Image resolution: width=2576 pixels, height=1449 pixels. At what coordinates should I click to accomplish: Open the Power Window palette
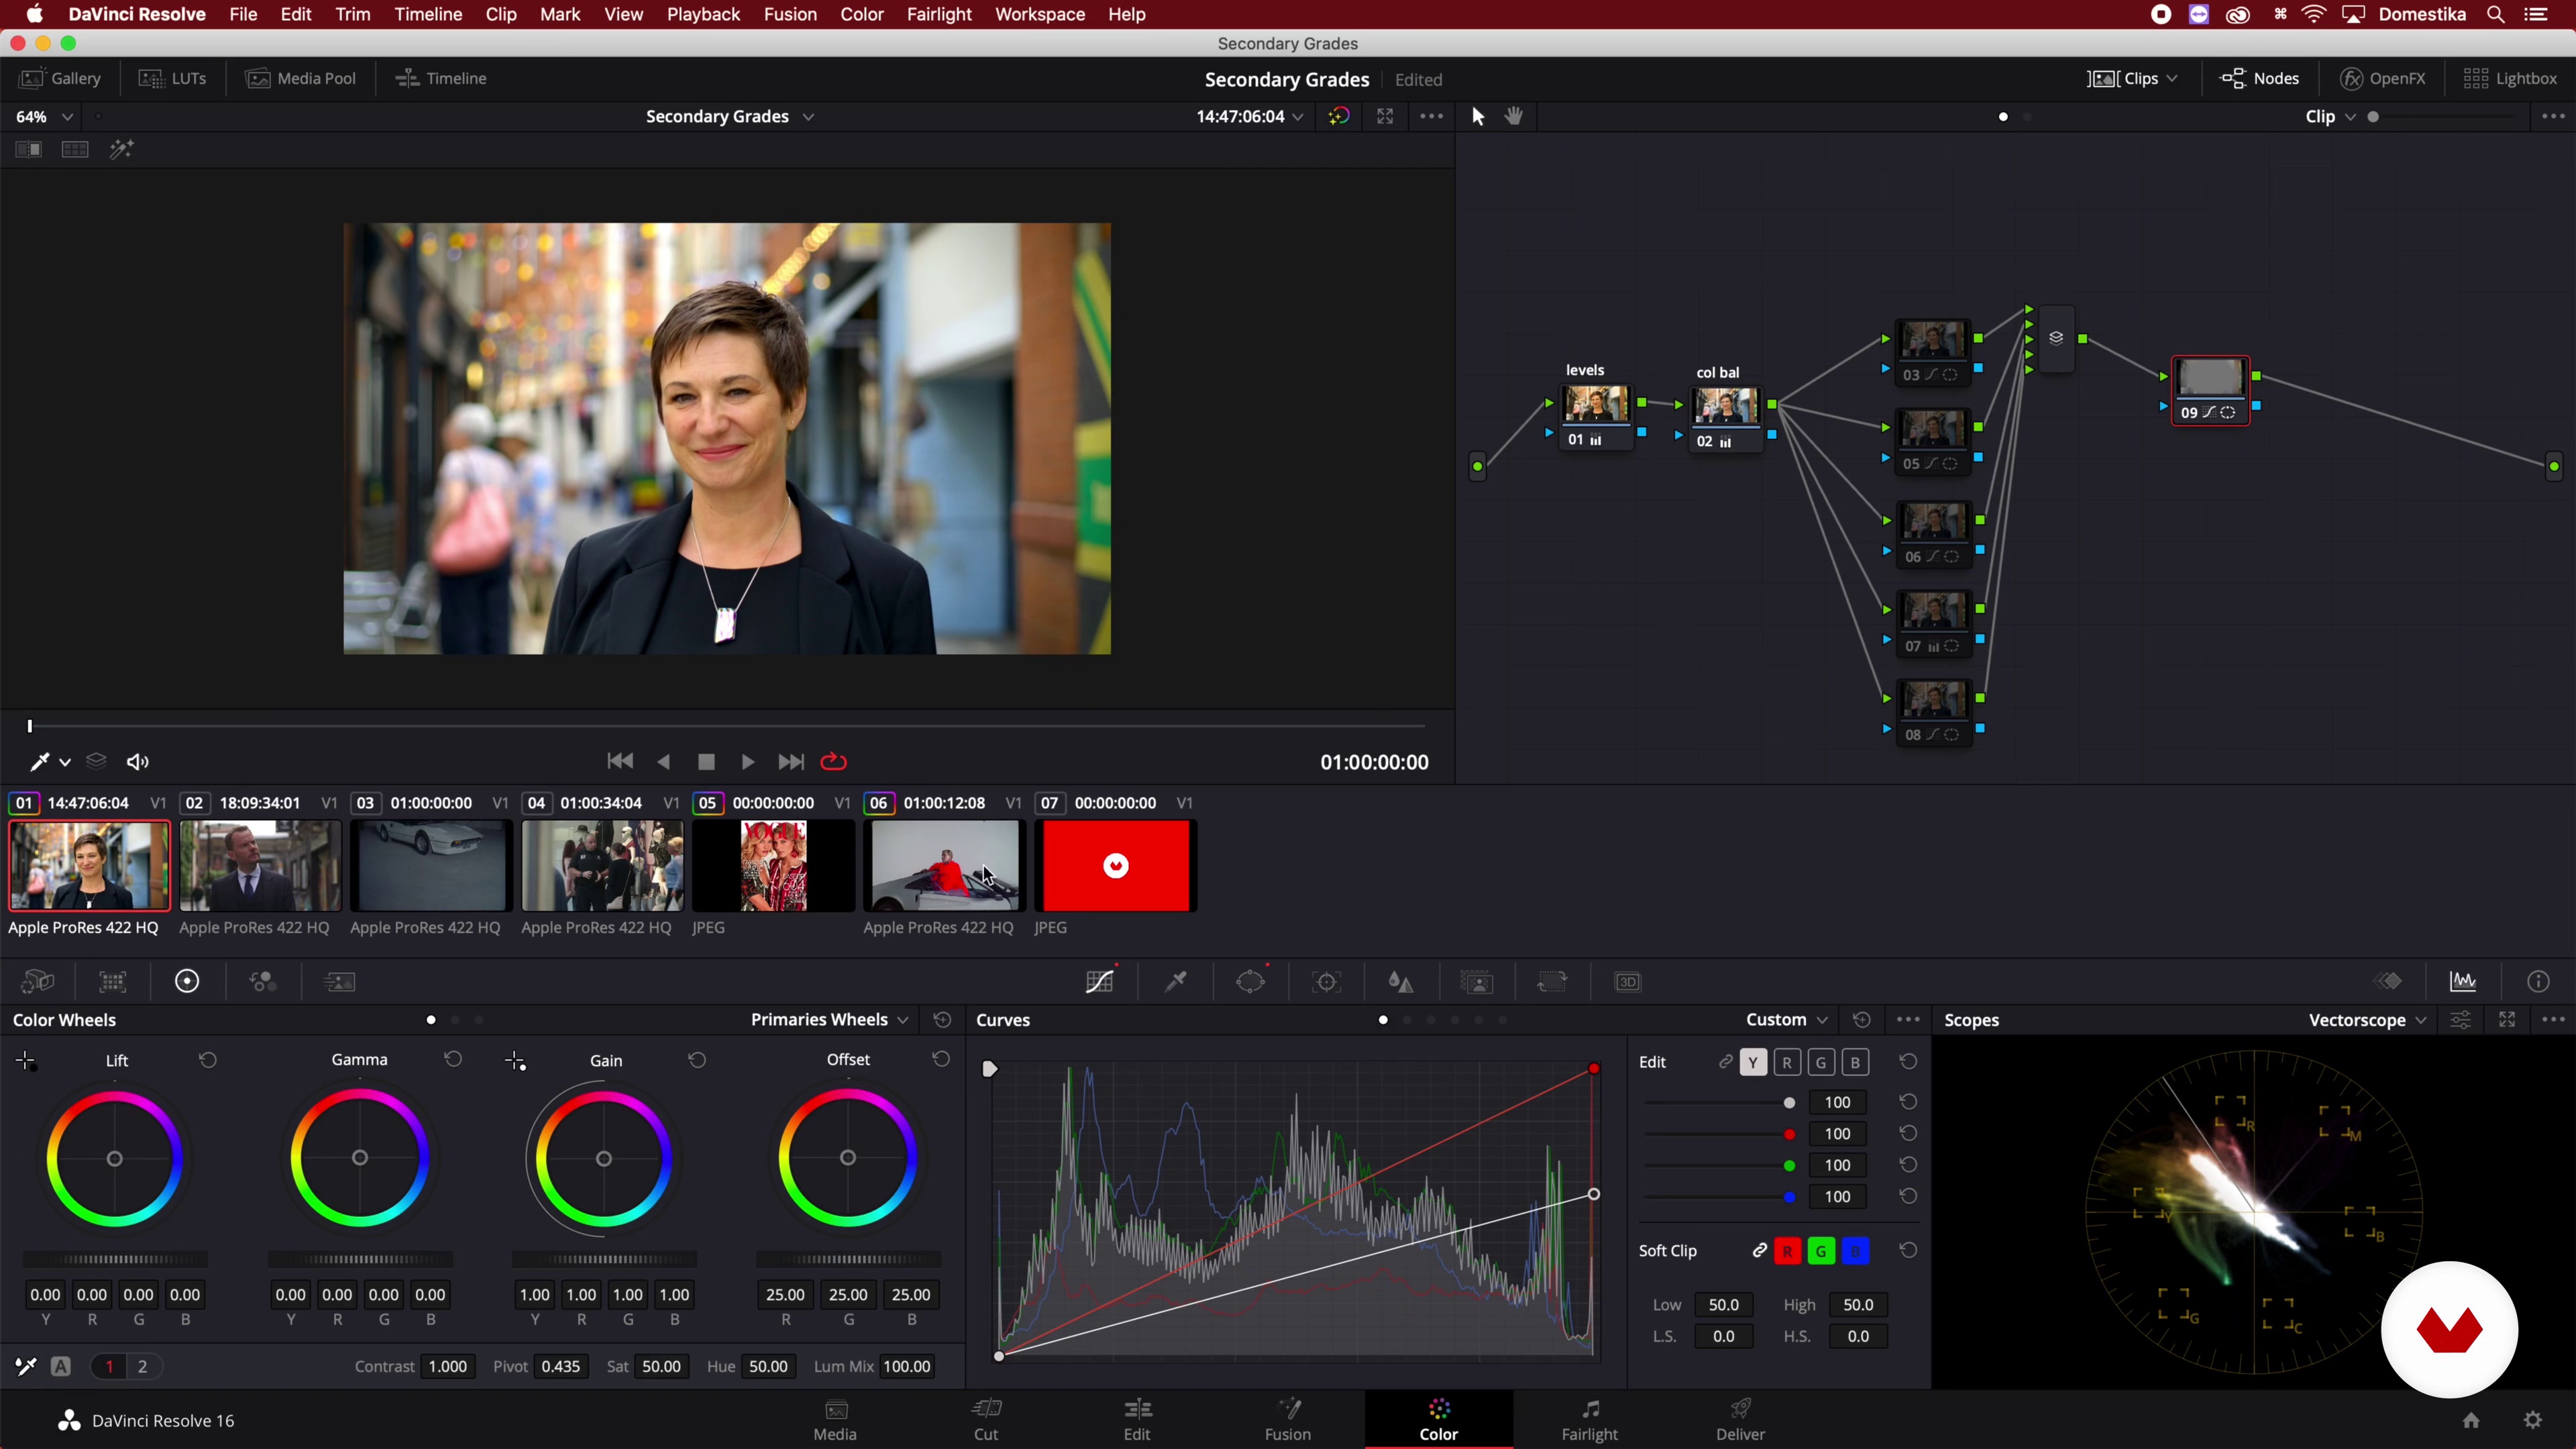[x=1251, y=982]
